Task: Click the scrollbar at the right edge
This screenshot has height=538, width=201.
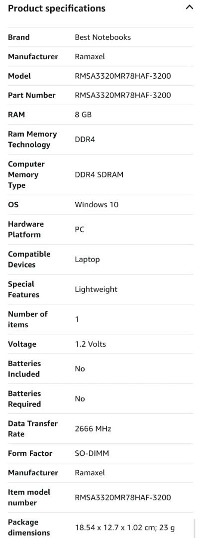Action: pyautogui.click(x=194, y=528)
